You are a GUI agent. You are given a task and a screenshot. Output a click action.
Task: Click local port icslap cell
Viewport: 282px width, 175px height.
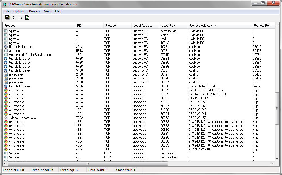click(x=164, y=35)
